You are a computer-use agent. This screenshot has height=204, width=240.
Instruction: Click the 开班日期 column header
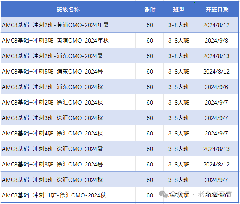coord(217,10)
